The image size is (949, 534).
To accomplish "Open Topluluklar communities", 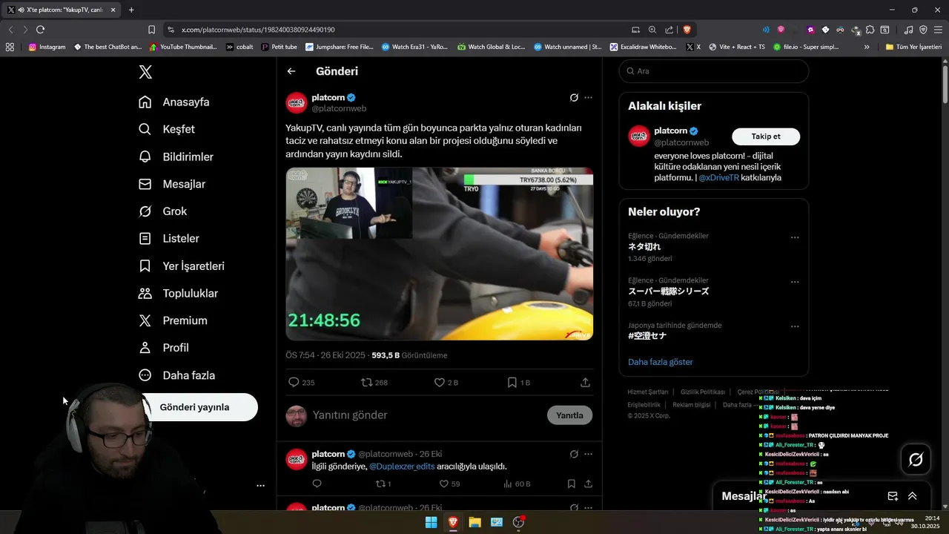I will [x=179, y=294].
